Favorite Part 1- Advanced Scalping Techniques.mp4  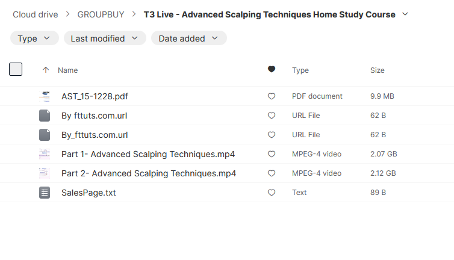coord(272,154)
